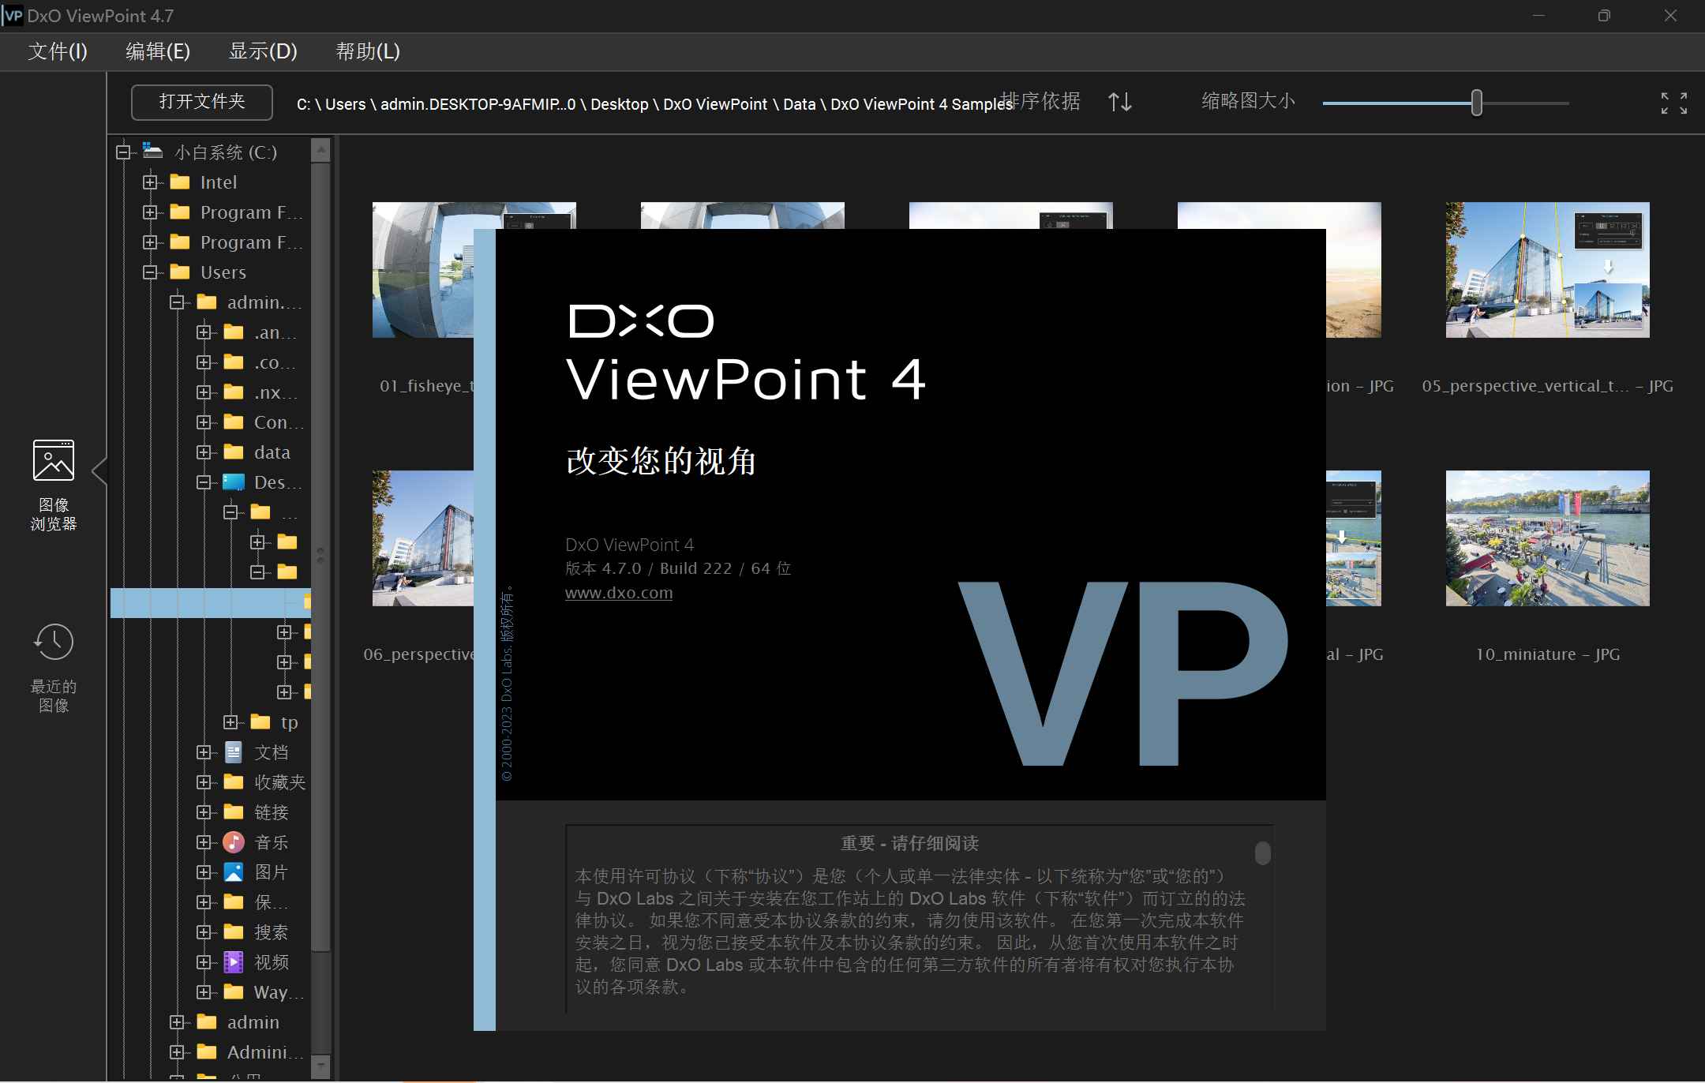Select the 06_perspective thumbnail
Image resolution: width=1705 pixels, height=1083 pixels.
(423, 538)
